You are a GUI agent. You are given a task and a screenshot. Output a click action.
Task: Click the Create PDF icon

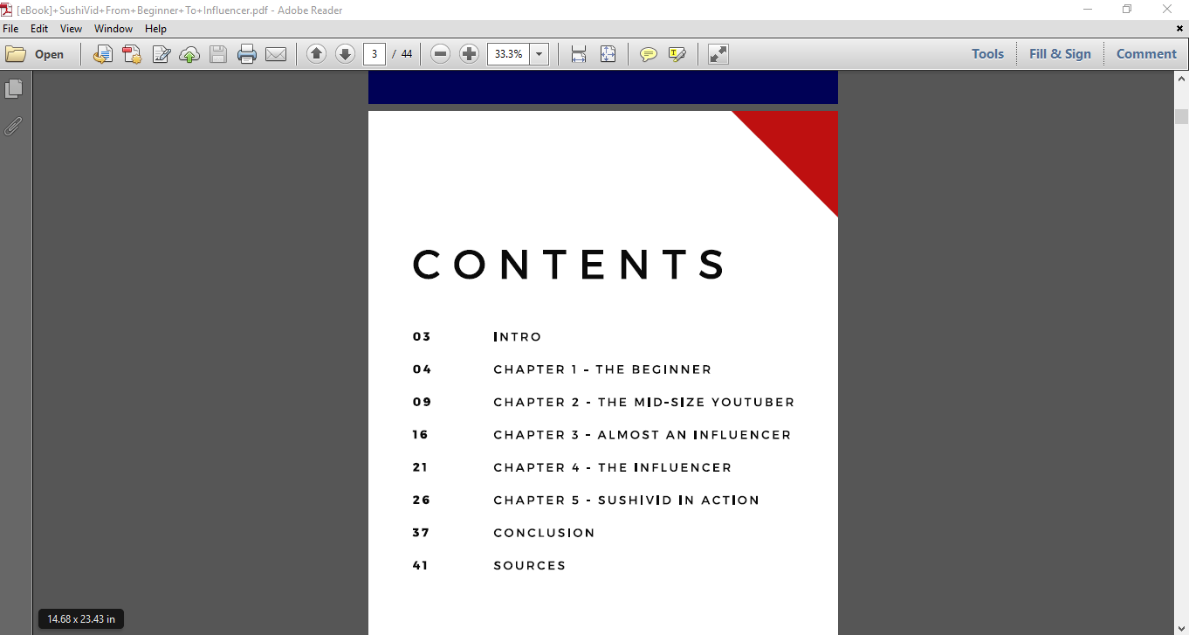tap(132, 54)
